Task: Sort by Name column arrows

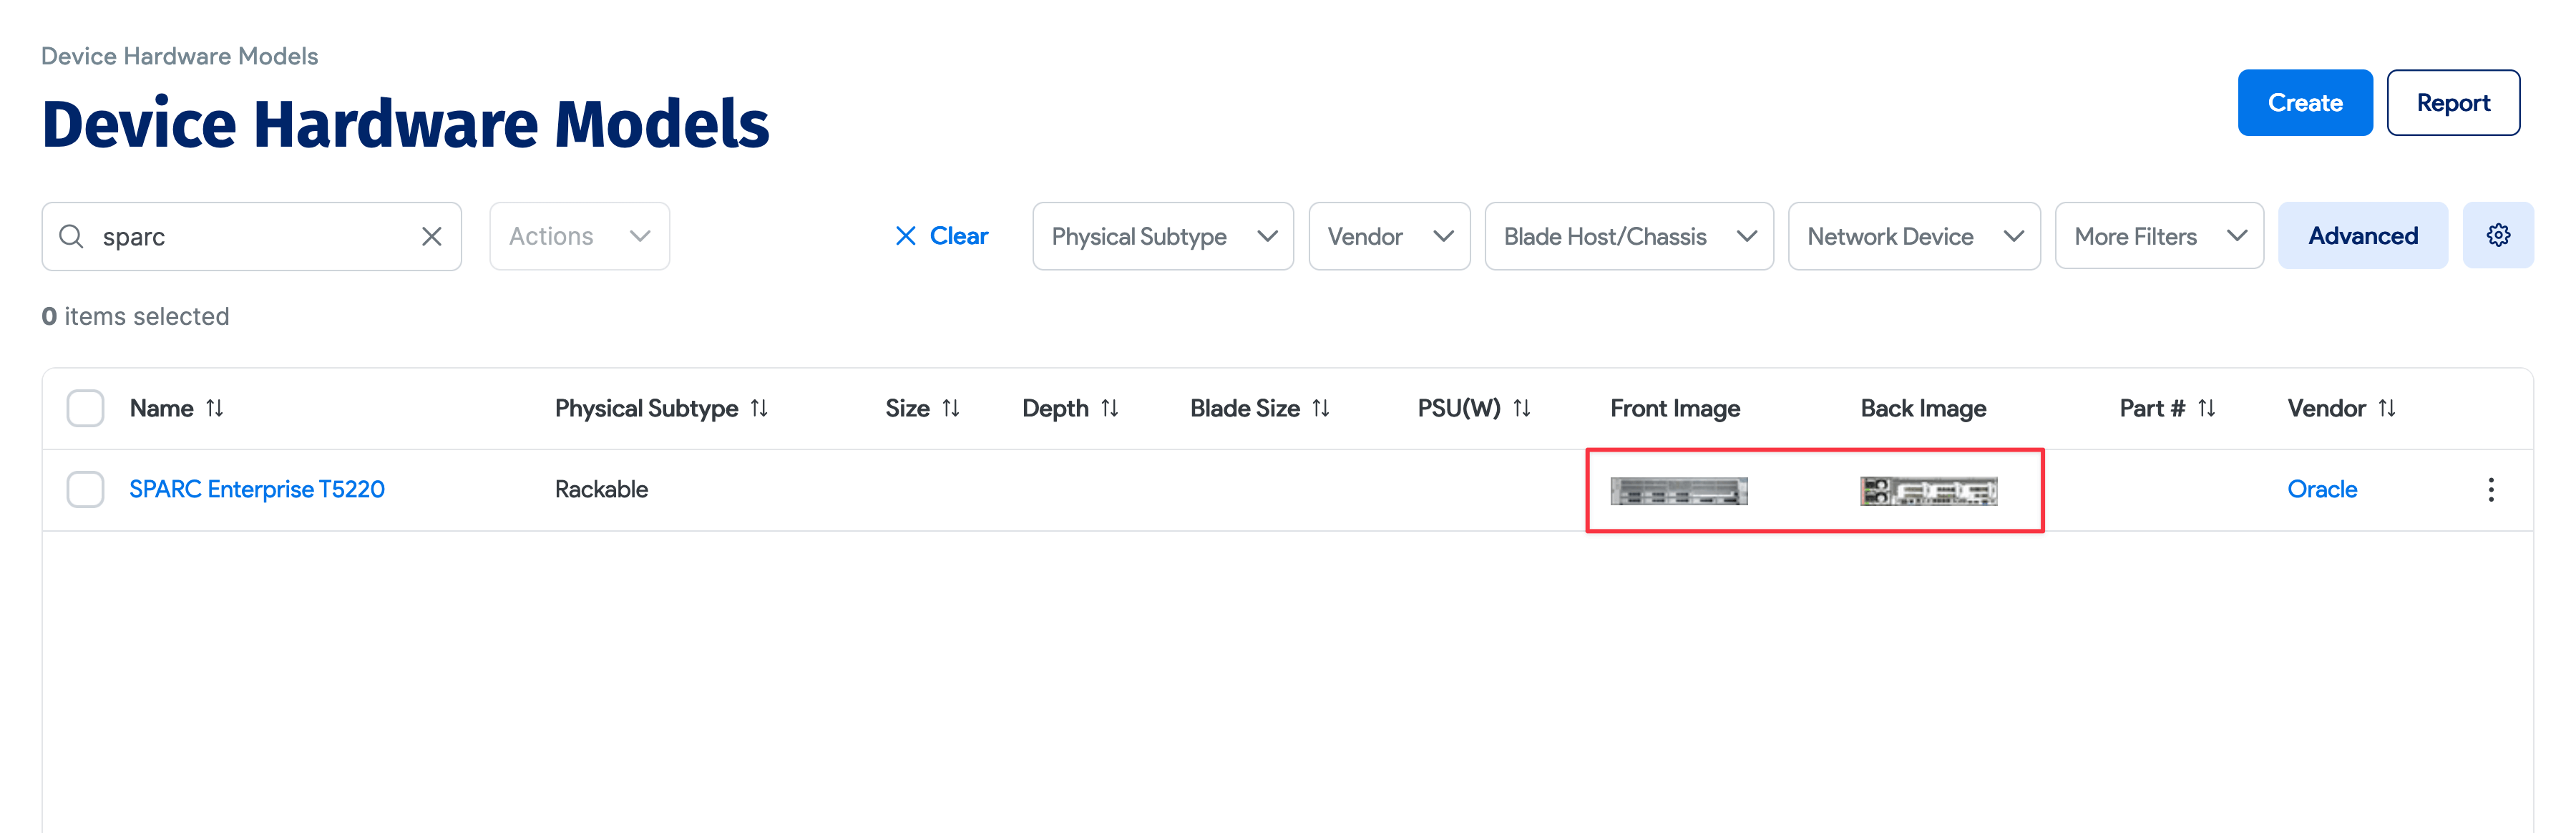Action: coord(215,408)
